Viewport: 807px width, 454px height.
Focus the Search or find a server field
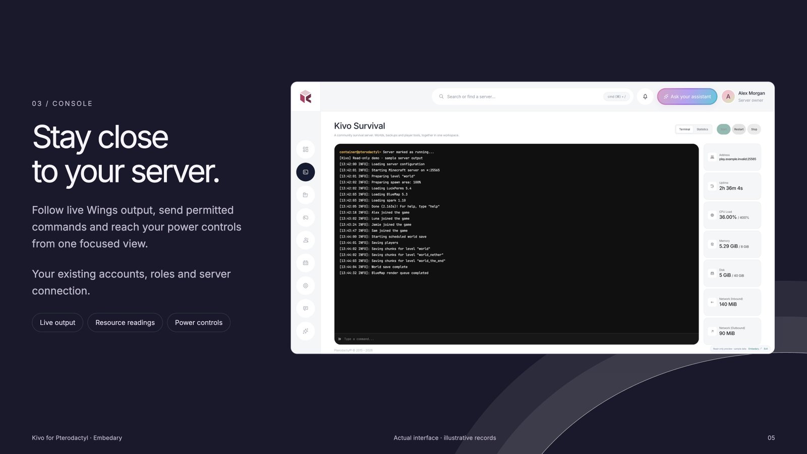click(x=533, y=96)
